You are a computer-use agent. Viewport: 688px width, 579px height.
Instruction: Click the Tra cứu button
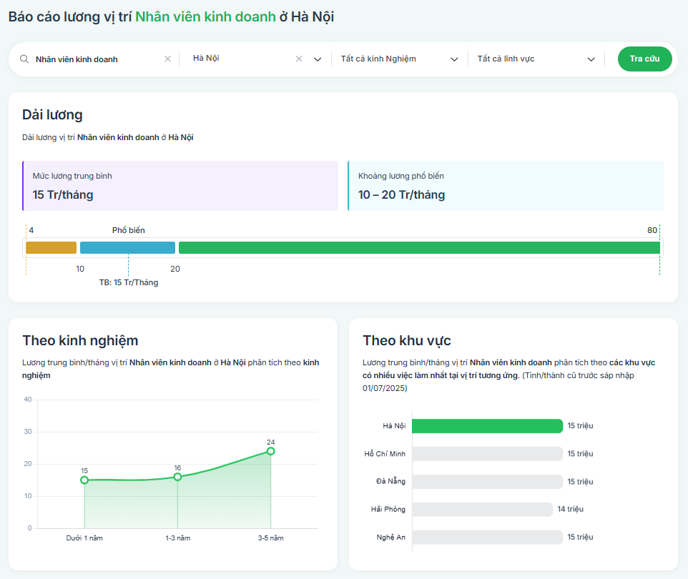644,59
